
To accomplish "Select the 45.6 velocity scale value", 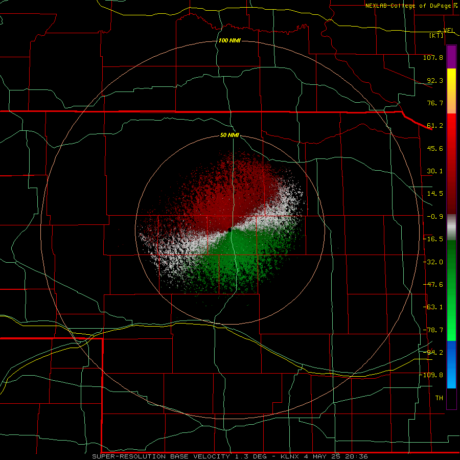I will [x=435, y=148].
